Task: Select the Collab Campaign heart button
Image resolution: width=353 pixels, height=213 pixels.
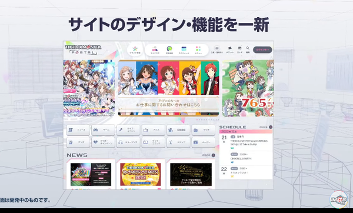Action: (103, 142)
